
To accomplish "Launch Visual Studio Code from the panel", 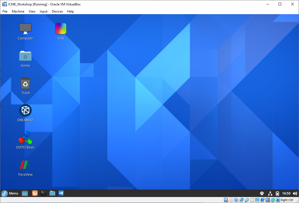I will click(61, 193).
